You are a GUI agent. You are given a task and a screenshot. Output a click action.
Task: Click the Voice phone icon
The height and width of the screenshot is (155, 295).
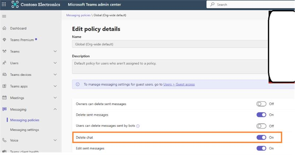[x=4, y=140]
